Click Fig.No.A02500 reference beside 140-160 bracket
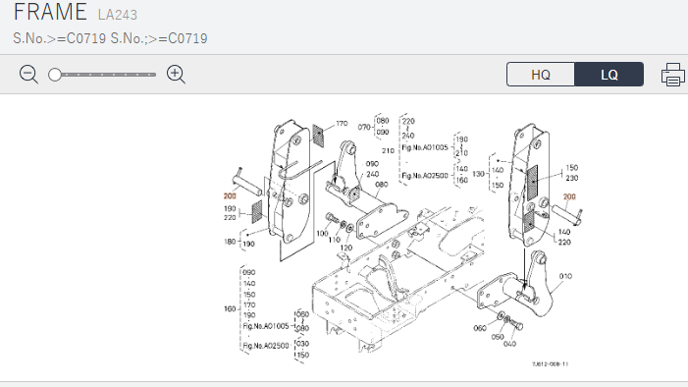688x387 pixels. 425,175
